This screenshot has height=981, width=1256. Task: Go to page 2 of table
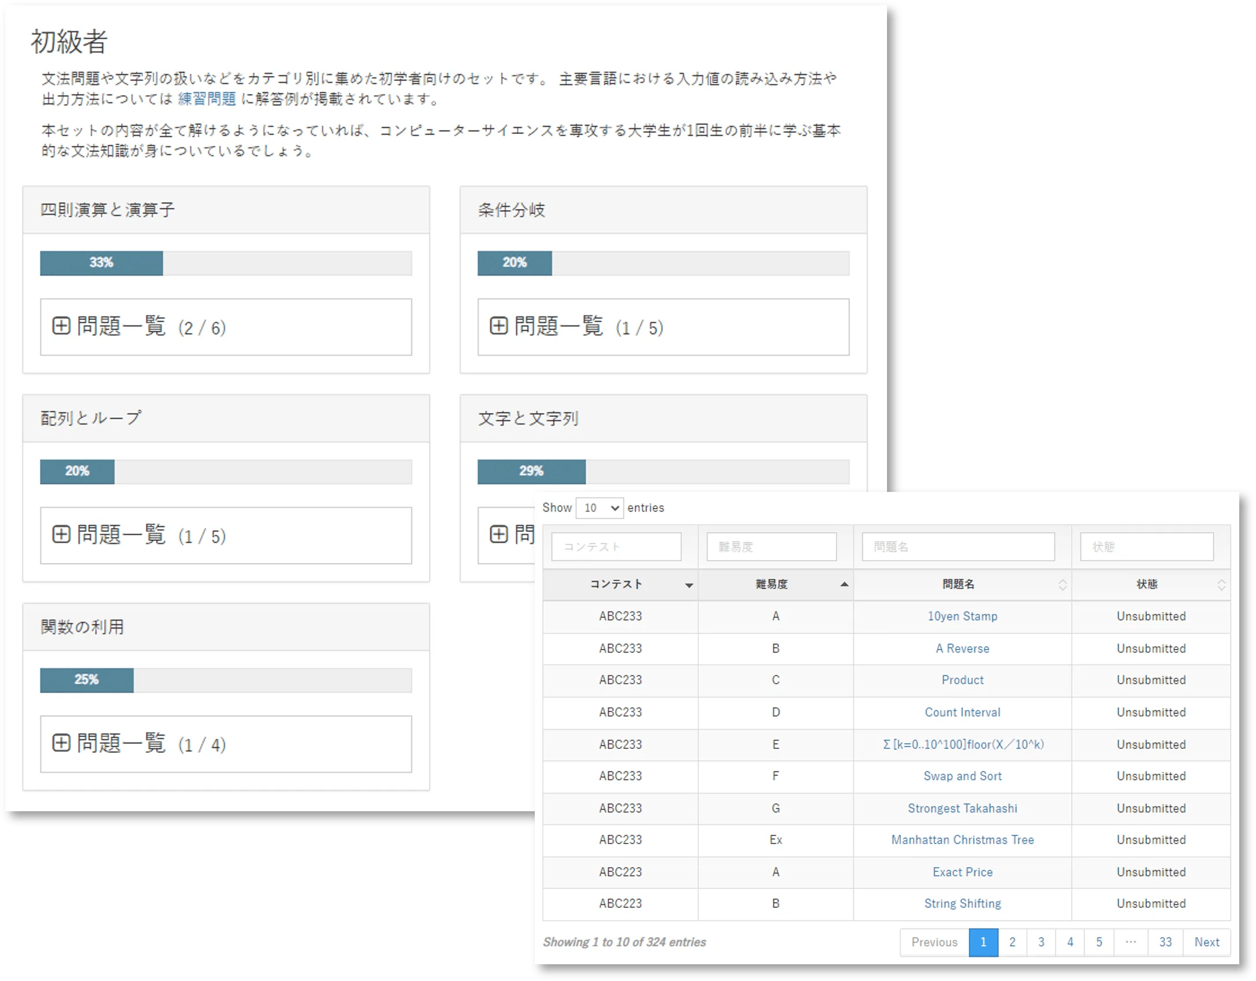[x=1012, y=942]
